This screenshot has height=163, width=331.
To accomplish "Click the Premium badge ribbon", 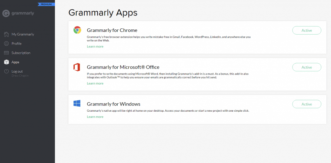I will 46,4.
